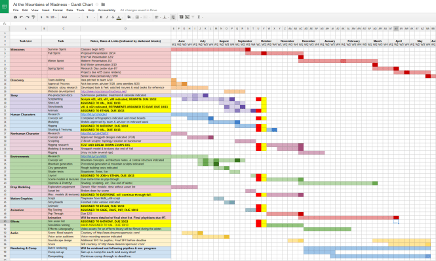The height and width of the screenshot is (261, 436).
Task: Open the fill color picker
Action: pos(129,17)
